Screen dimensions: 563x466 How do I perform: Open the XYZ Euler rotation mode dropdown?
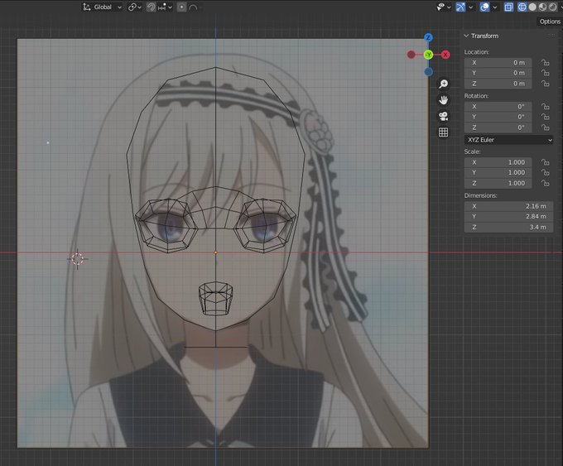[x=508, y=140]
